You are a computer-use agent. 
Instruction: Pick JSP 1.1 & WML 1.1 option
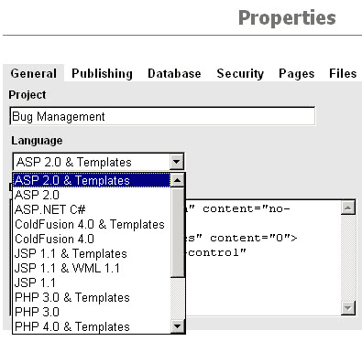tap(92, 268)
